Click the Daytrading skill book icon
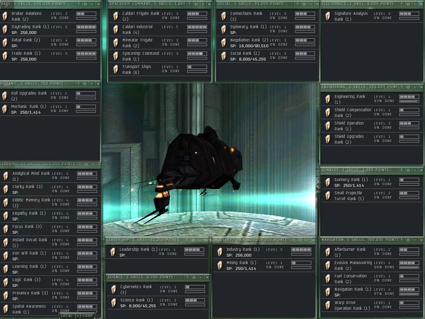This screenshot has width=425, height=319. 5,29
